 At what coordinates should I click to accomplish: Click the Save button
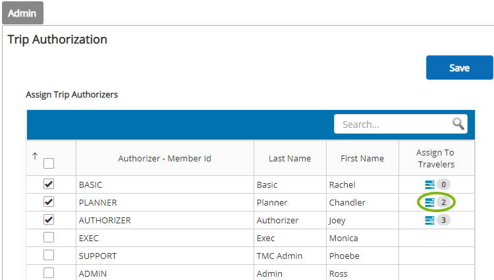coord(459,68)
